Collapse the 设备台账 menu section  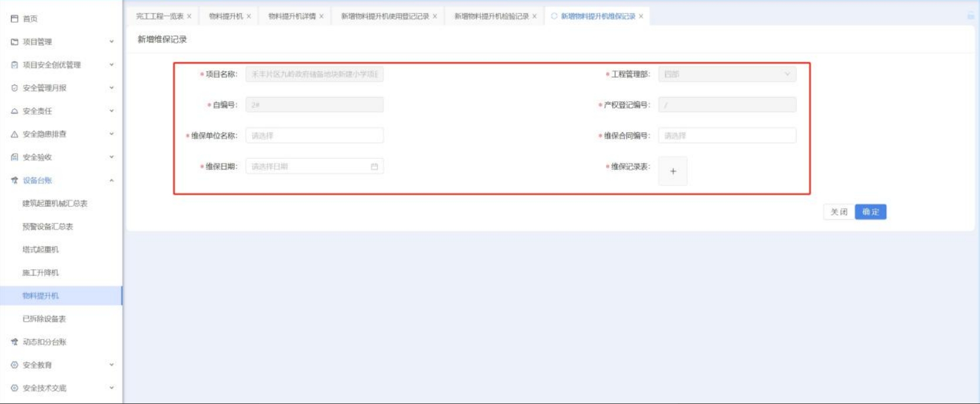111,181
